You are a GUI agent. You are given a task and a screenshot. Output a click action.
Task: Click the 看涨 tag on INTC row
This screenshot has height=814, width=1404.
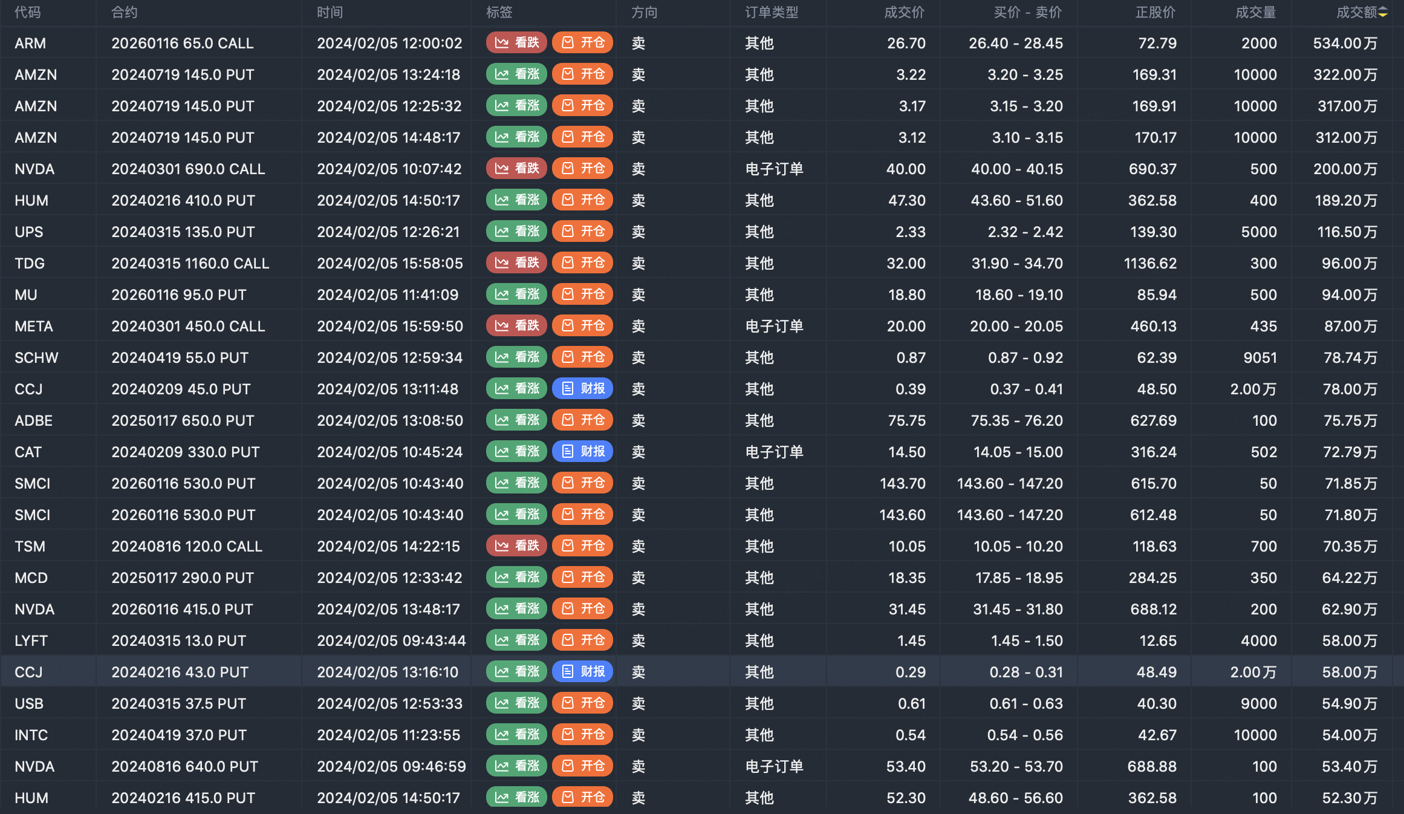click(x=516, y=735)
